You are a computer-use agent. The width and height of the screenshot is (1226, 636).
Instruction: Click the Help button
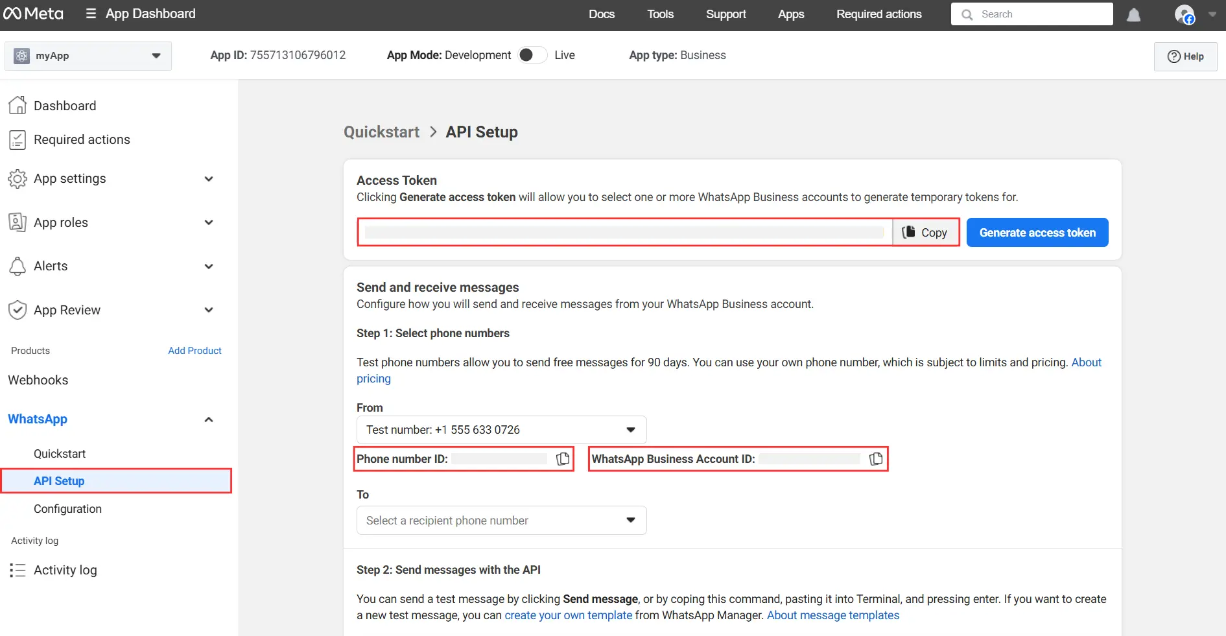point(1185,56)
